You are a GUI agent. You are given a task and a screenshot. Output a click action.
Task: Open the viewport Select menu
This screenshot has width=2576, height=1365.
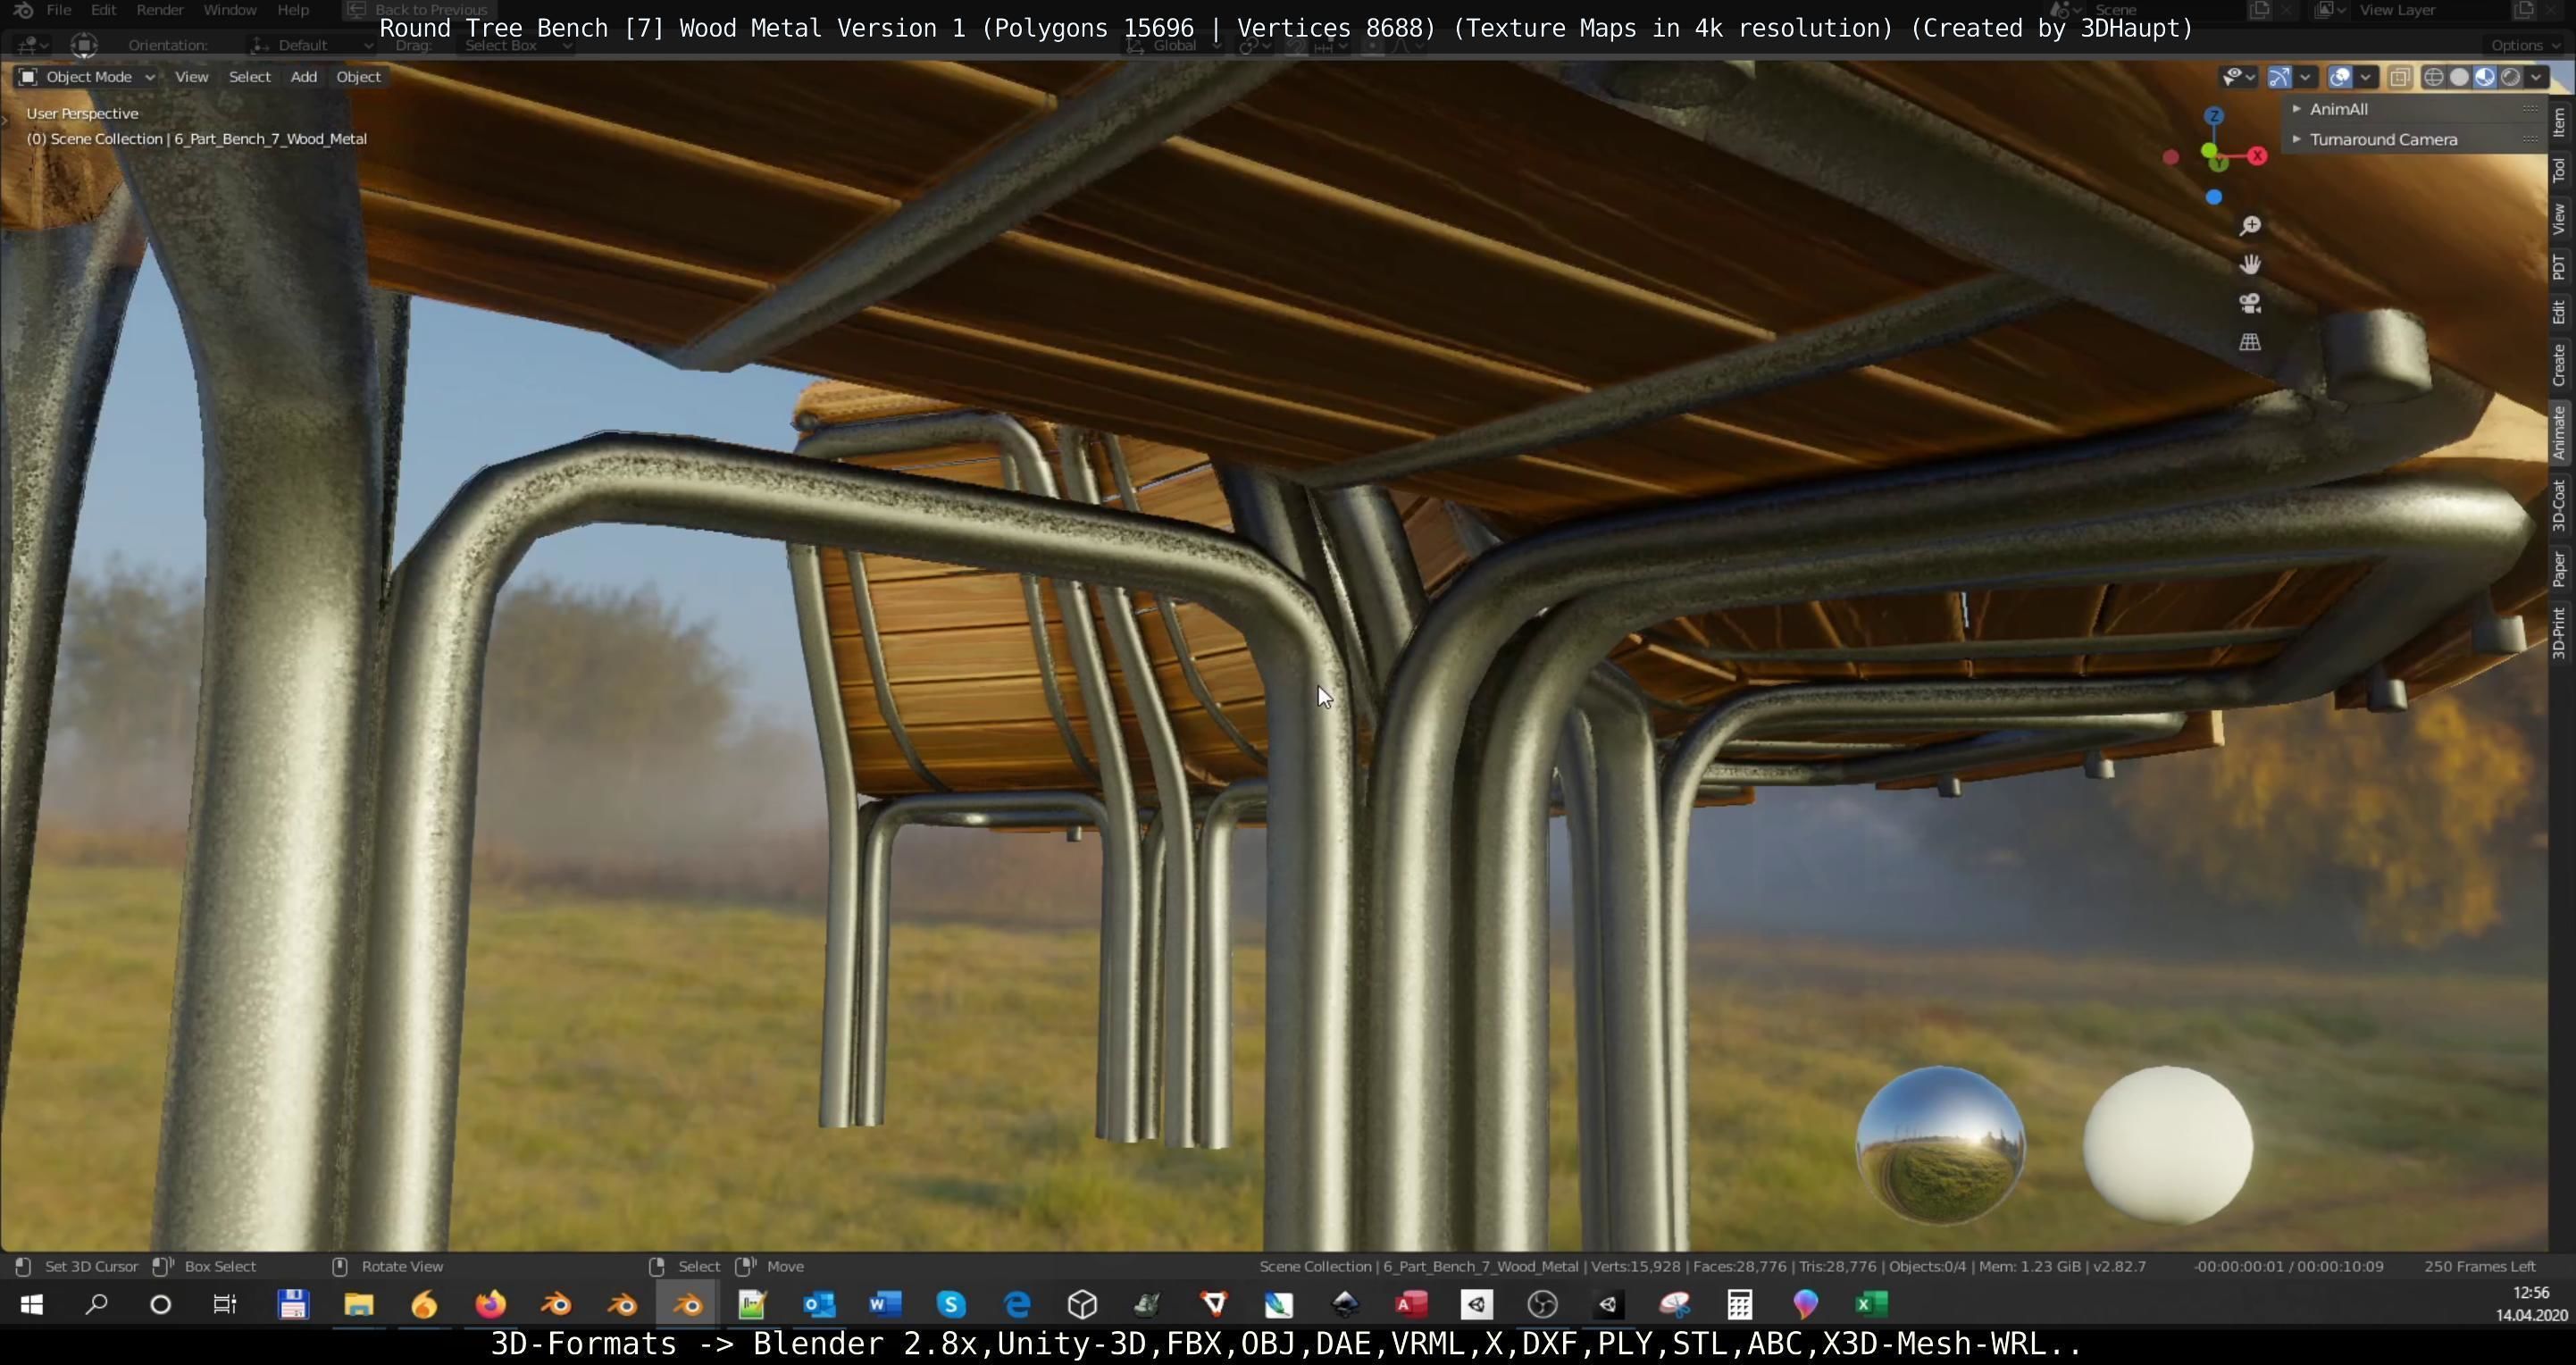(x=249, y=77)
